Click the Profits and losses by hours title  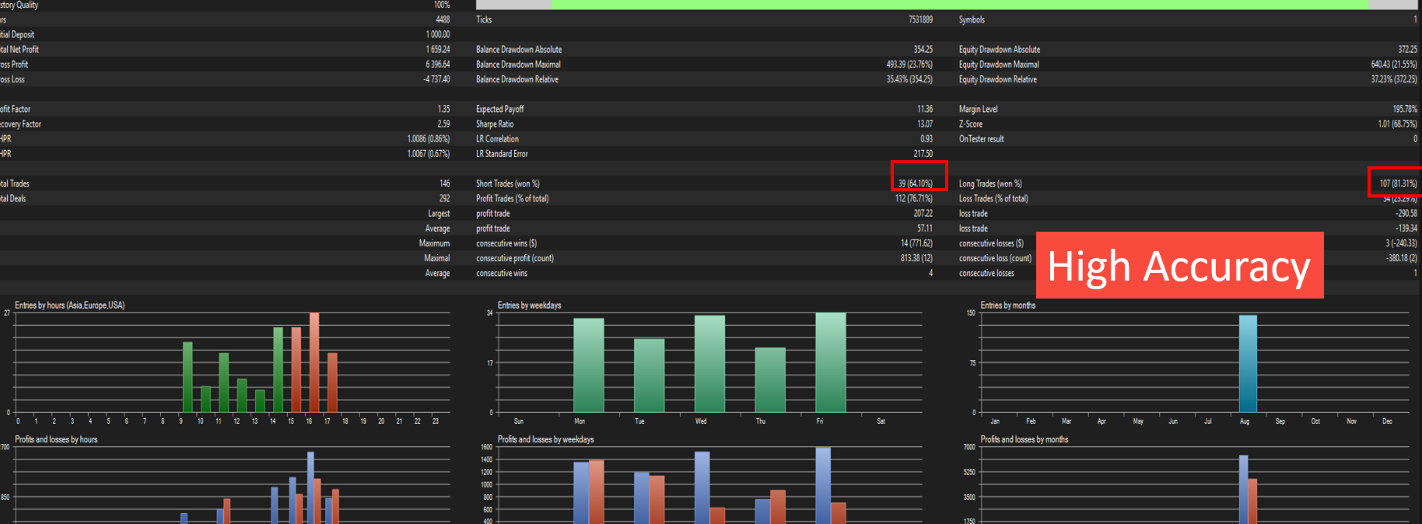pos(56,439)
